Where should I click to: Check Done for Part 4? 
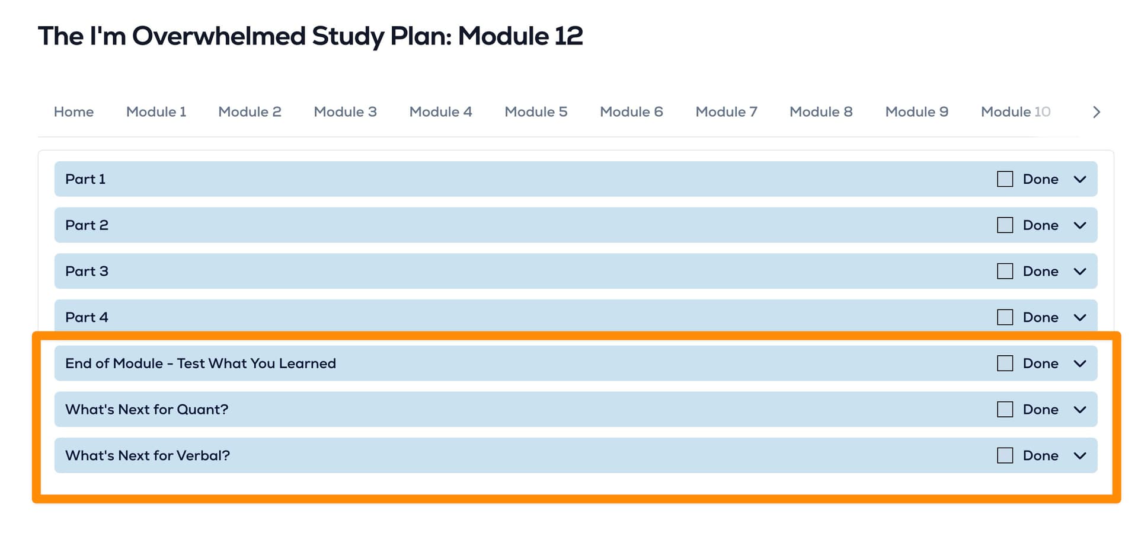pos(1005,317)
